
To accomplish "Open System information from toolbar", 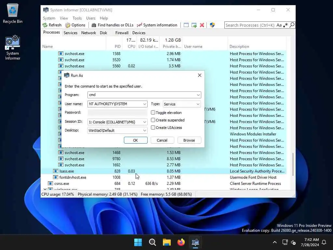I will (157, 25).
